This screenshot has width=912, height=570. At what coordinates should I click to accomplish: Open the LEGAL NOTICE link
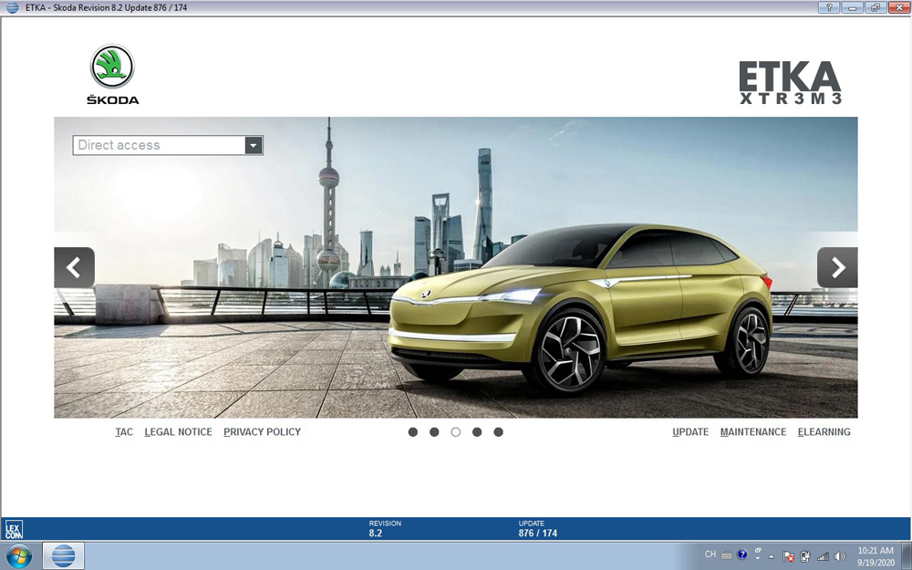click(x=178, y=432)
